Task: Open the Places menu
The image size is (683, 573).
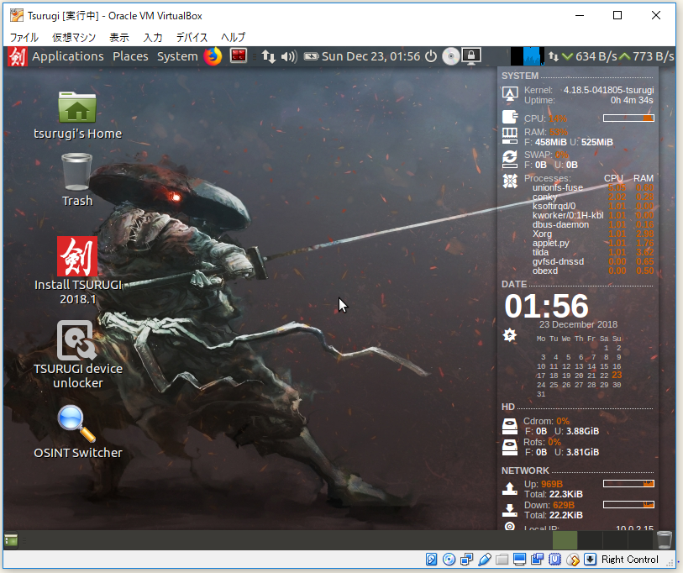Action: [130, 56]
